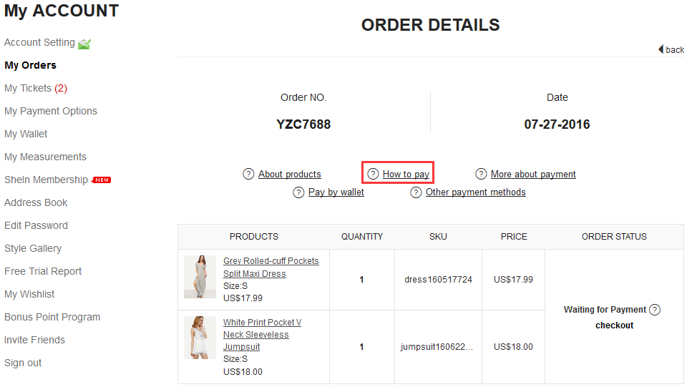
Task: Click the back arrow icon
Action: tap(661, 49)
